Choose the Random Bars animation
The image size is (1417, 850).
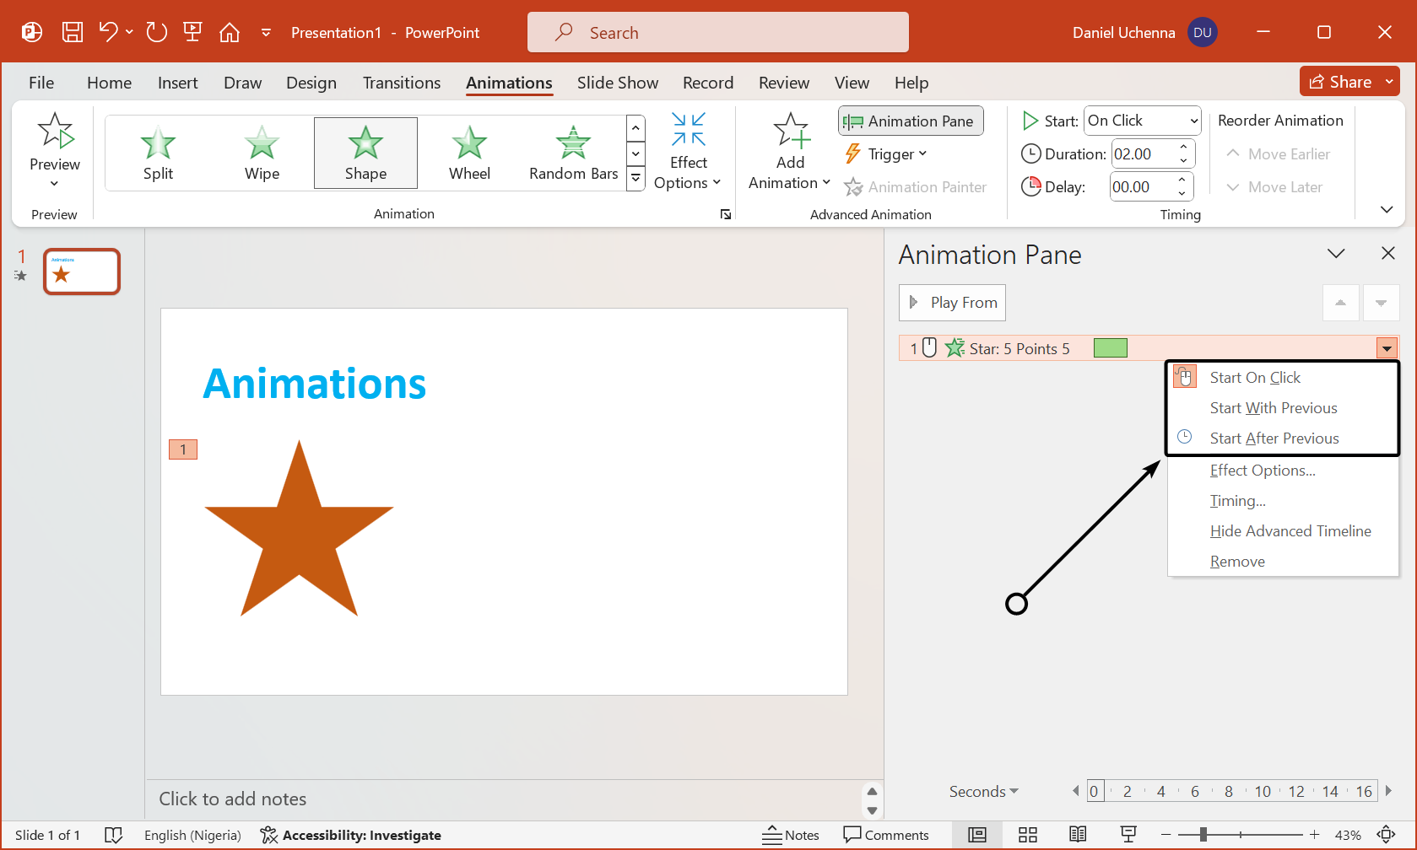click(x=573, y=153)
